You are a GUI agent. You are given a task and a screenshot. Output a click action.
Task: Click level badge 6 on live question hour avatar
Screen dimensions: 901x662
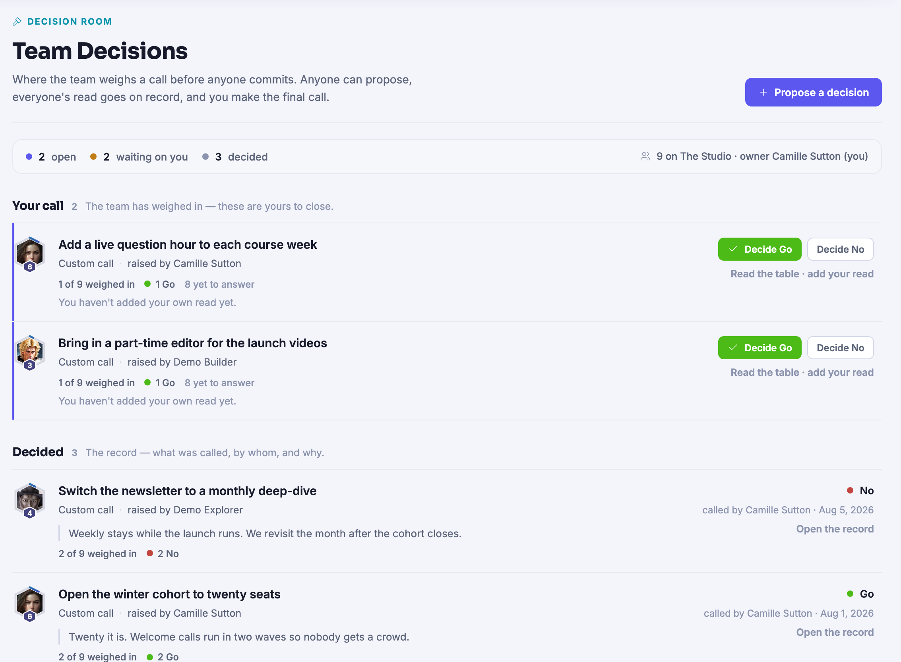[30, 267]
